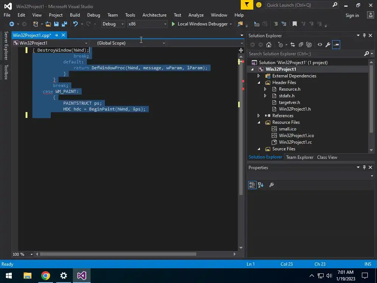
Task: Click the Alphabetical sort icon in Properties
Action: coord(261,185)
